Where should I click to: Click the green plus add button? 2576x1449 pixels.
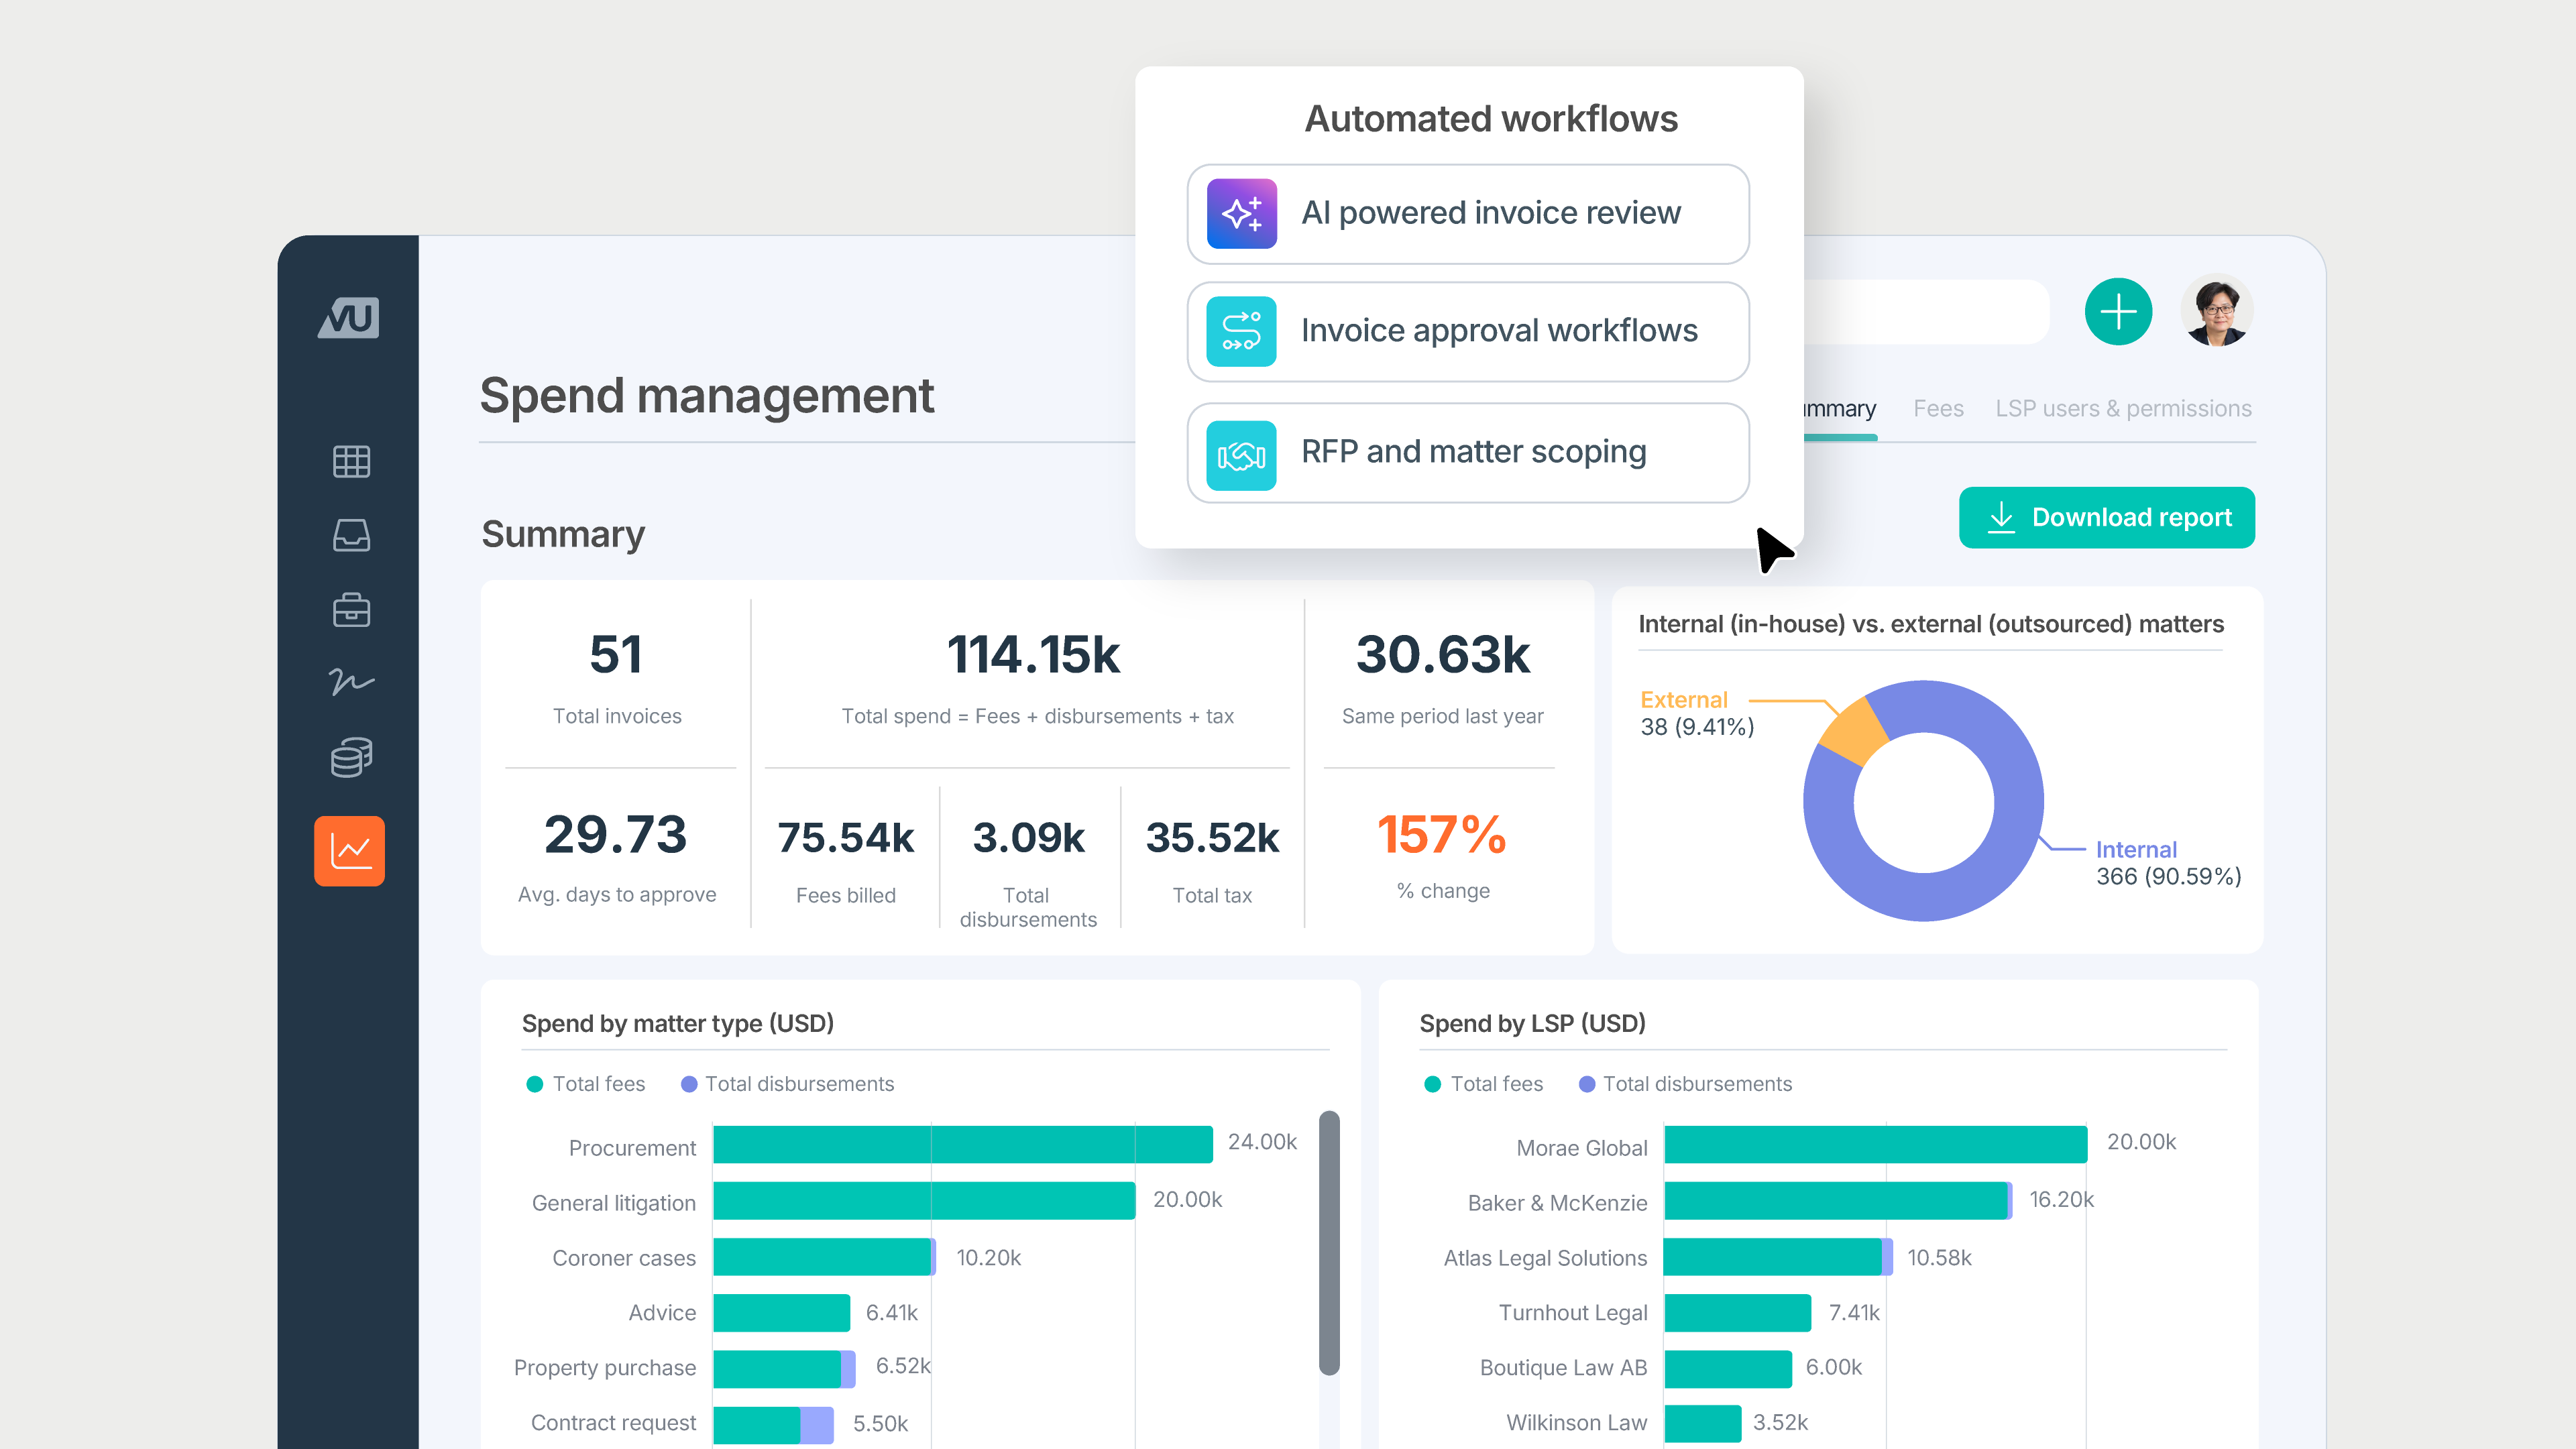[x=2118, y=312]
